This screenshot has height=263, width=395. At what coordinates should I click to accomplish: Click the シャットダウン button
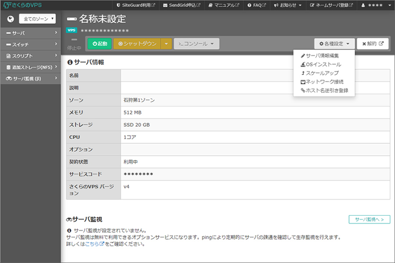pyautogui.click(x=137, y=44)
